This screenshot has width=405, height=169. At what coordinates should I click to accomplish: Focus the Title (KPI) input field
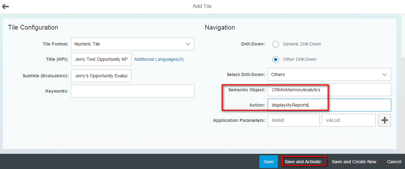tap(101, 59)
